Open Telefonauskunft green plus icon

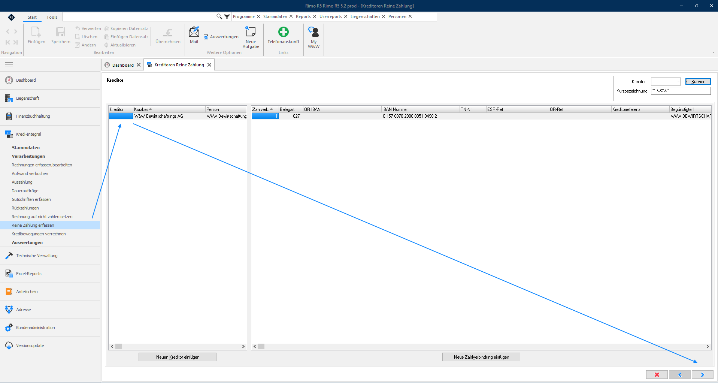284,32
